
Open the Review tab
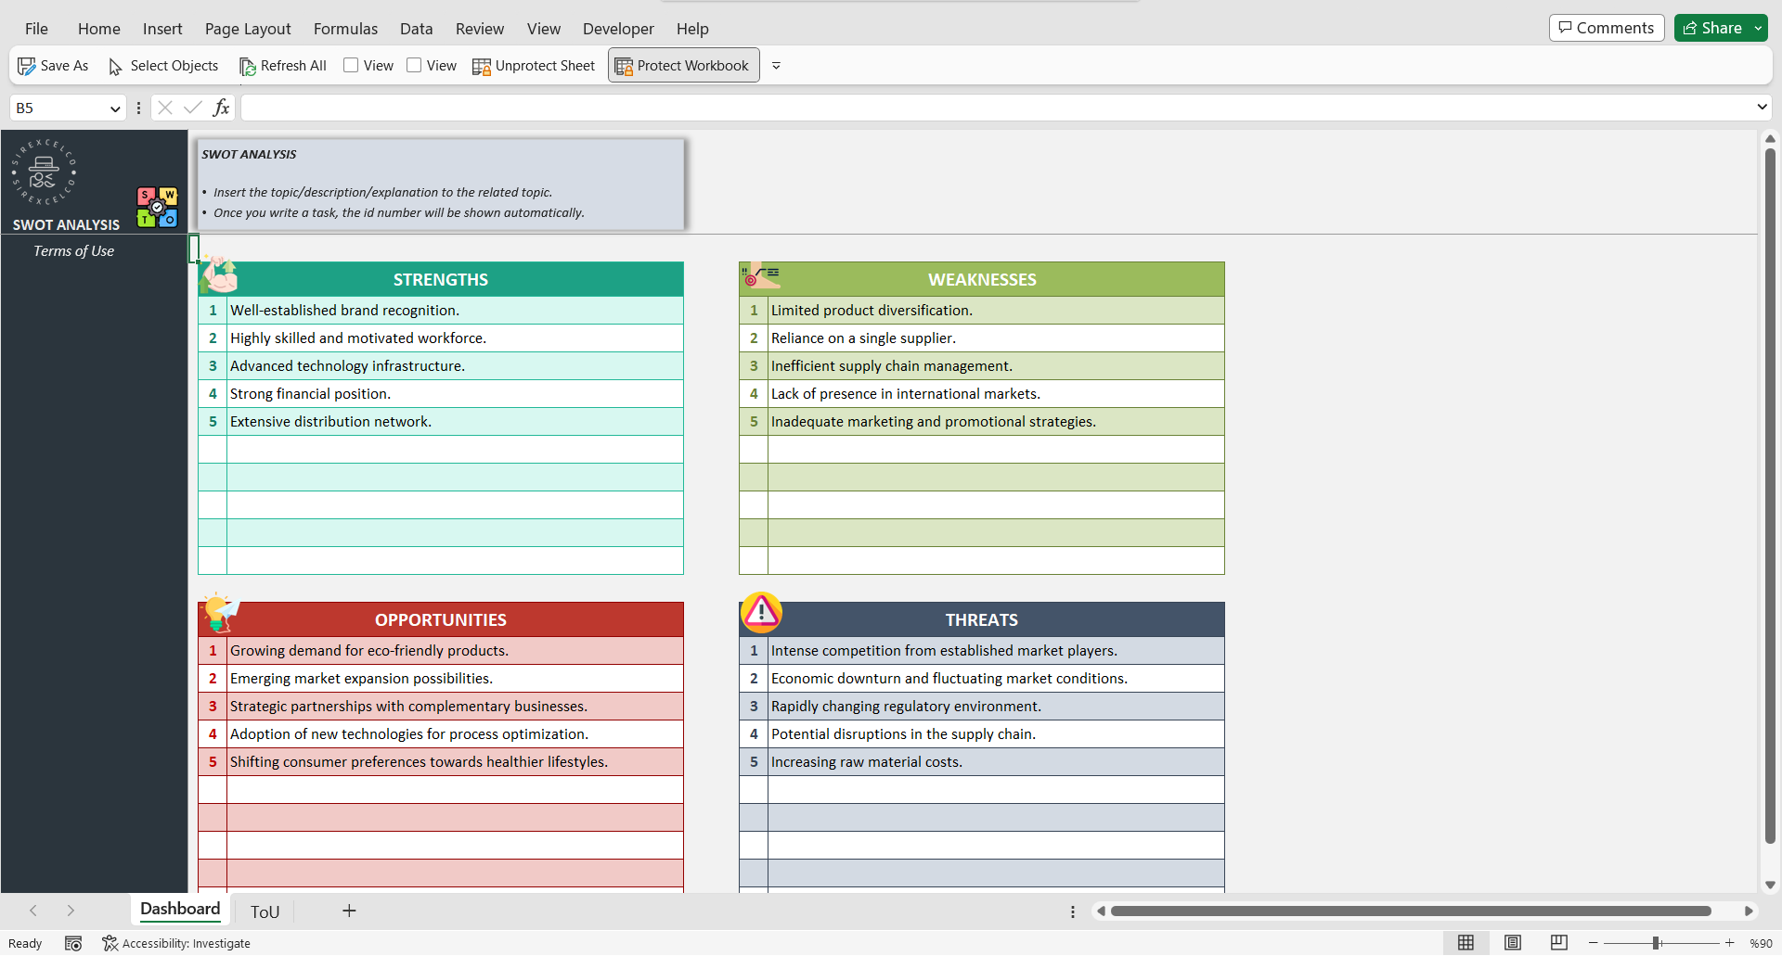point(480,29)
